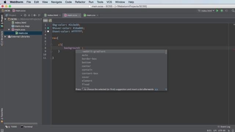Toggle the 6: TODO tool window
The width and height of the screenshot is (235, 132).
pyautogui.click(x=11, y=127)
